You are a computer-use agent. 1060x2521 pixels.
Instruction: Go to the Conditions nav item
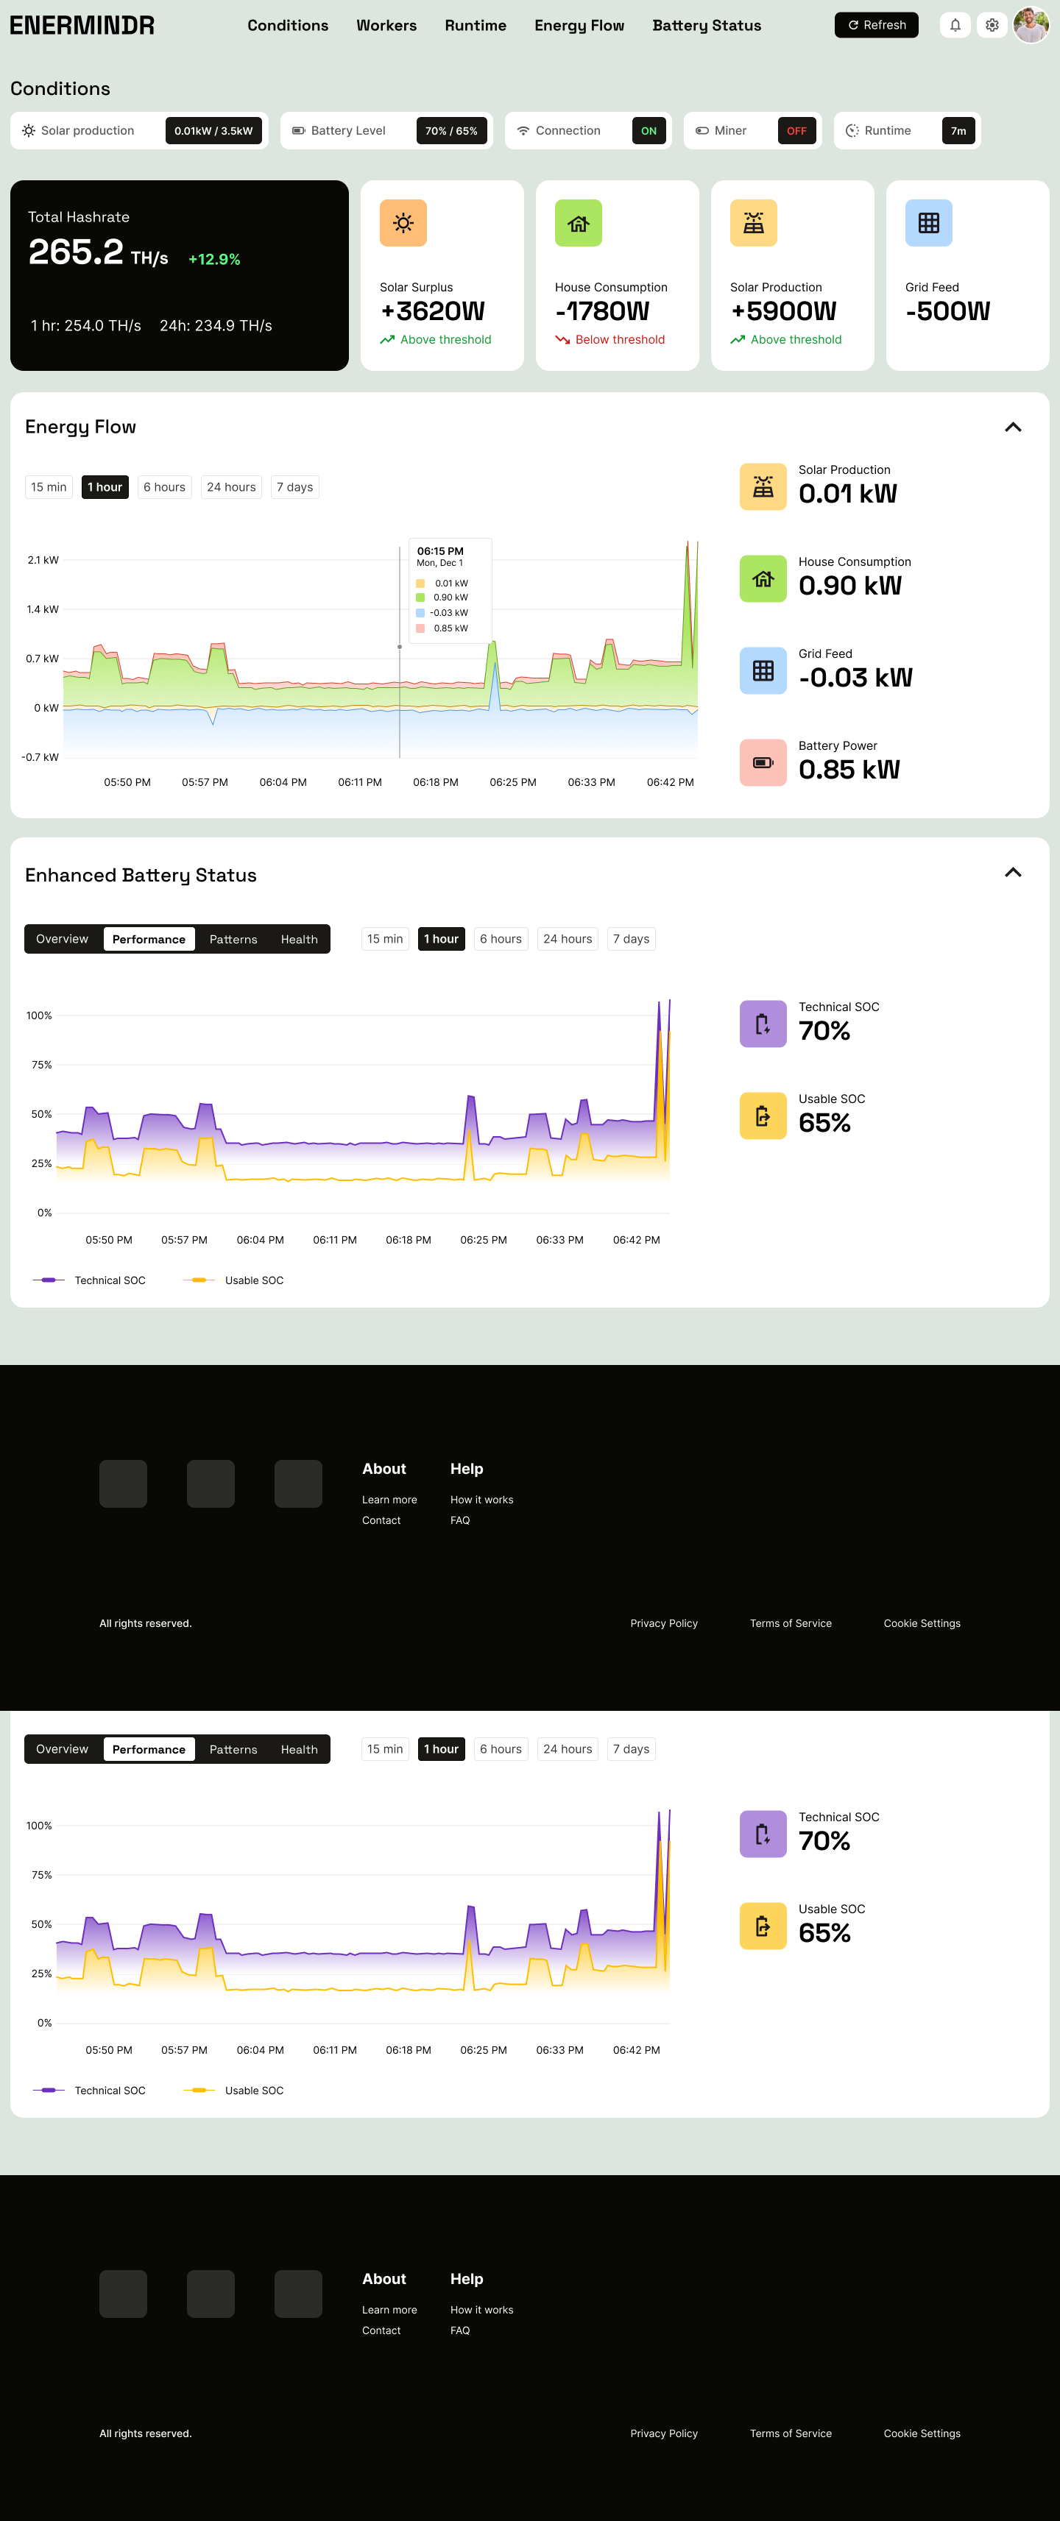coord(288,26)
